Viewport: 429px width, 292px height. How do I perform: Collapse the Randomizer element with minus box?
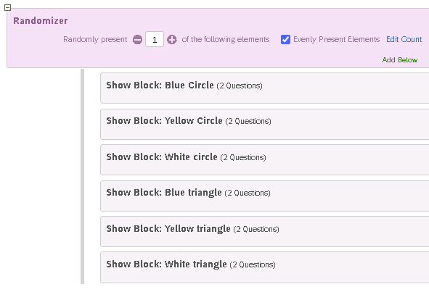(x=8, y=8)
